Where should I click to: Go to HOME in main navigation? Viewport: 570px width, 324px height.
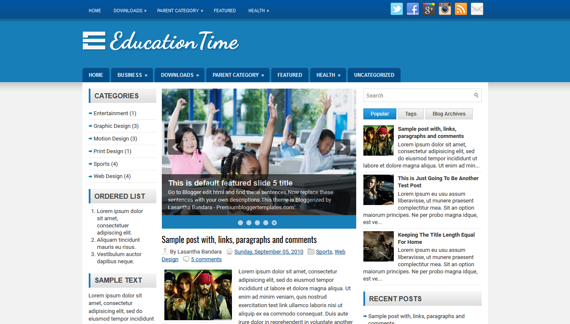[x=96, y=75]
